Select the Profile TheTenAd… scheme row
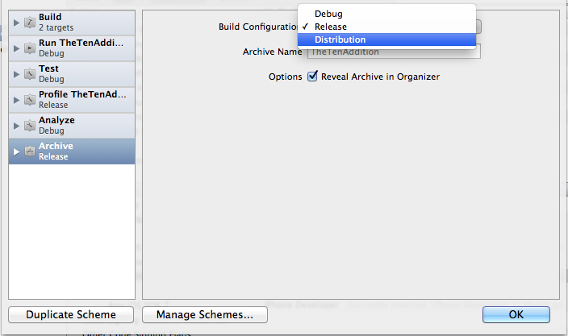Screen dimensions: 568x336 (72, 100)
